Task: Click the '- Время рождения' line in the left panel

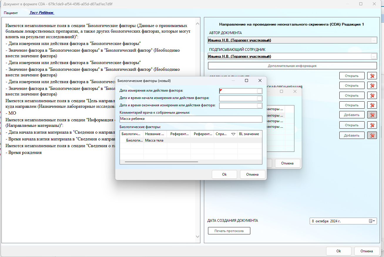Action: pos(24,152)
